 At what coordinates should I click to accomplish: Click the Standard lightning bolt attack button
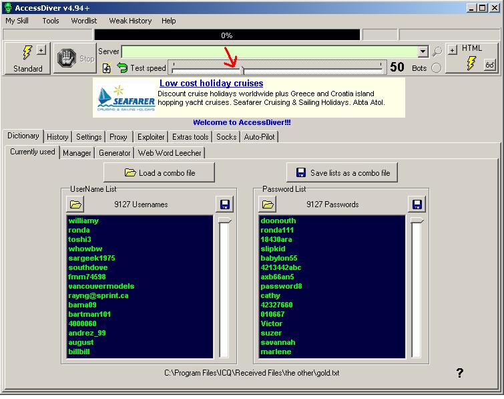[27, 53]
